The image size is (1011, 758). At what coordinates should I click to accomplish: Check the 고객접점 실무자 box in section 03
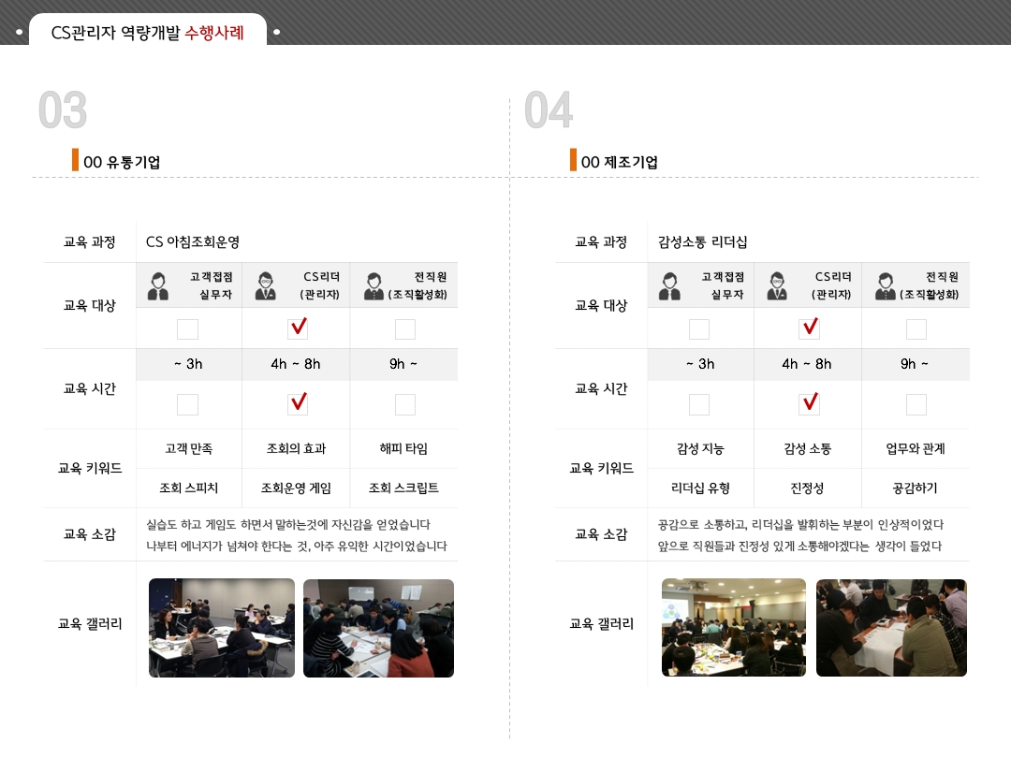pos(187,329)
